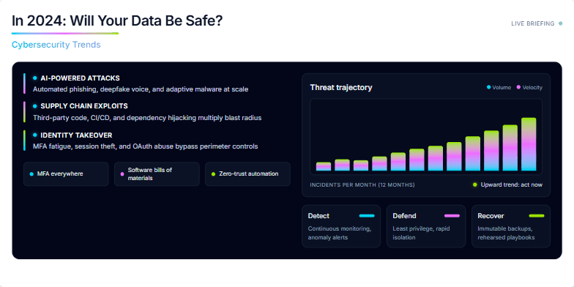Open the Detect card
Image resolution: width=574 pixels, height=287 pixels.
(x=341, y=226)
